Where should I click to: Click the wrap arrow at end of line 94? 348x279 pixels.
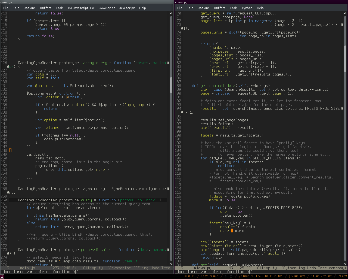pos(342,108)
